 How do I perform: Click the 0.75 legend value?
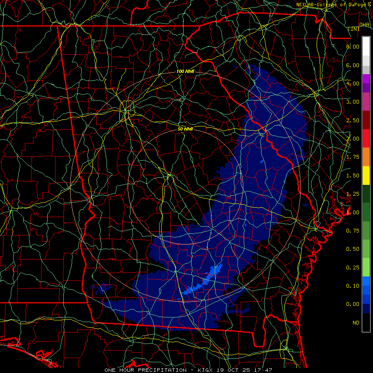(x=353, y=231)
